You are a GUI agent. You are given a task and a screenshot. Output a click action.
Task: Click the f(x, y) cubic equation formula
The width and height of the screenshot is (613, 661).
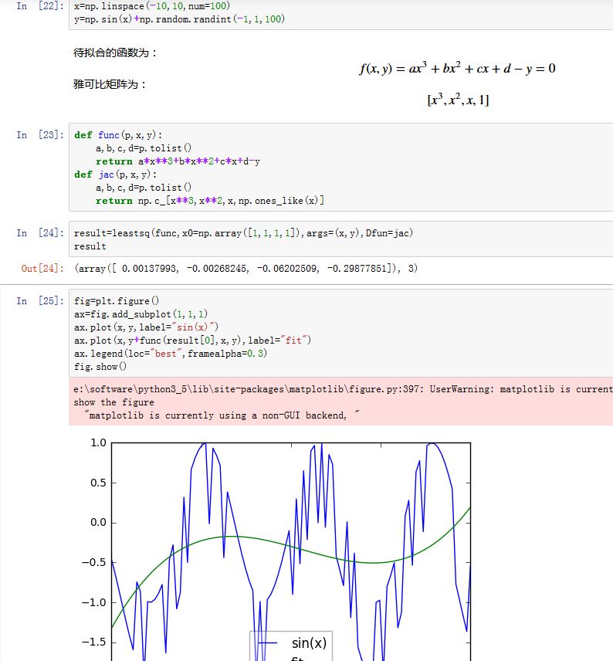[457, 69]
